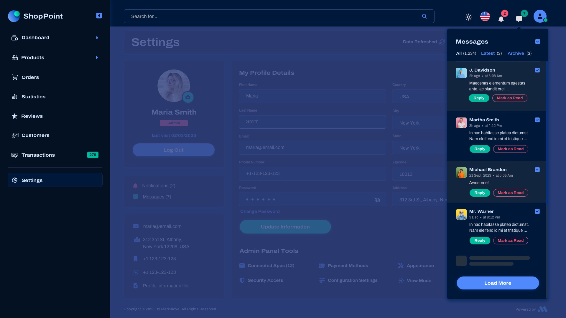Check the select-all Messages checkbox

[538, 42]
